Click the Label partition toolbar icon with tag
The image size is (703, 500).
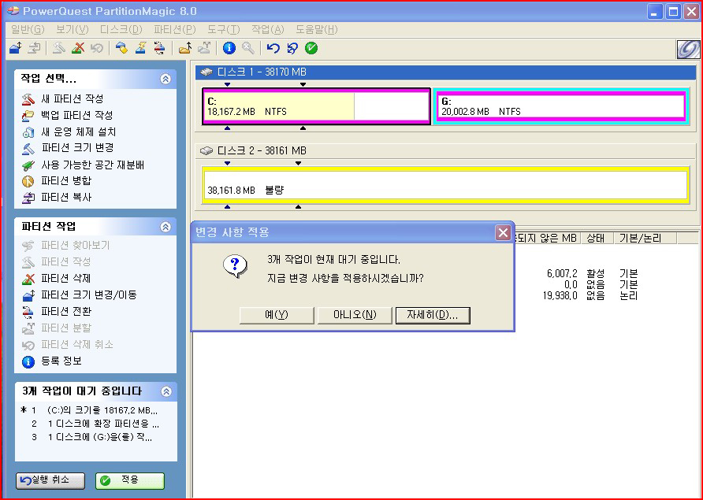click(121, 48)
